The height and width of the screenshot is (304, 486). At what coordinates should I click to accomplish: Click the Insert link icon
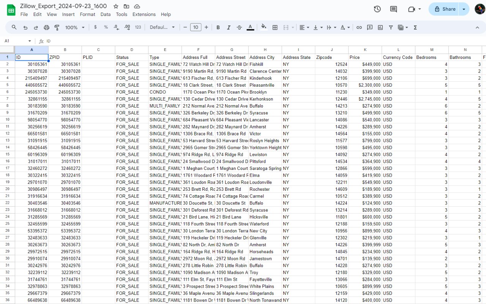point(359,27)
